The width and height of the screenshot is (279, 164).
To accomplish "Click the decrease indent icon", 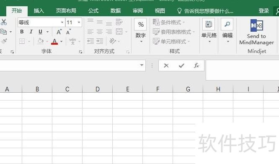I will point(90,41).
